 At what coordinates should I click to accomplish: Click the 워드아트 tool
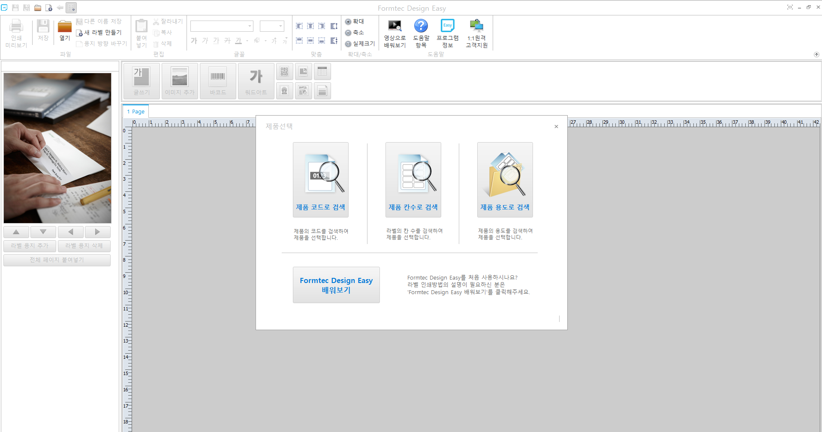pos(256,81)
